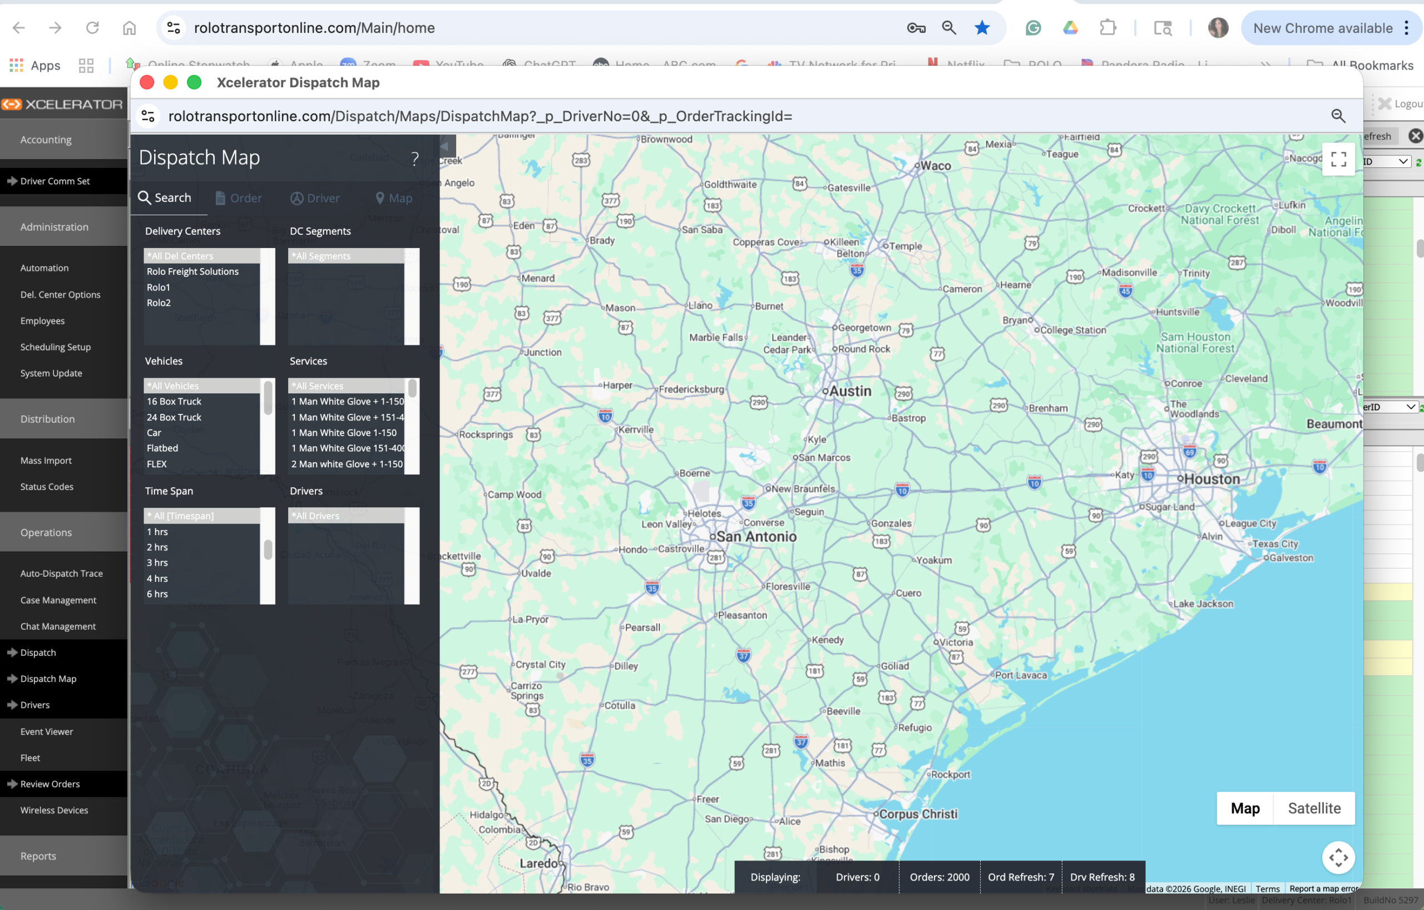Click the Chrome profile avatar
1424x910 pixels.
tap(1218, 28)
